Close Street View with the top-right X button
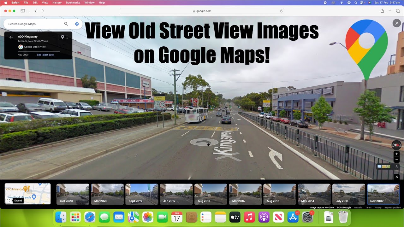This screenshot has height=227, width=404. click(x=396, y=23)
